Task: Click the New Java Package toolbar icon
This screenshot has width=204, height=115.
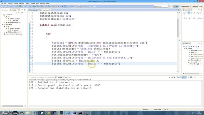Action: click(46, 6)
